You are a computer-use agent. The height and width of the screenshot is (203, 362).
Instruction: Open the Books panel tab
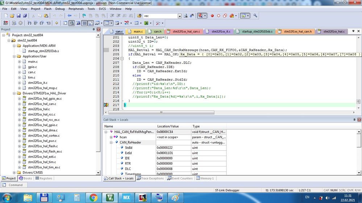tap(26, 178)
